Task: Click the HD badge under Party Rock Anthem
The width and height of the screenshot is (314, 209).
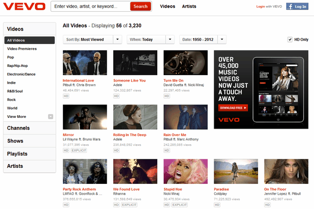Action: pos(66,205)
